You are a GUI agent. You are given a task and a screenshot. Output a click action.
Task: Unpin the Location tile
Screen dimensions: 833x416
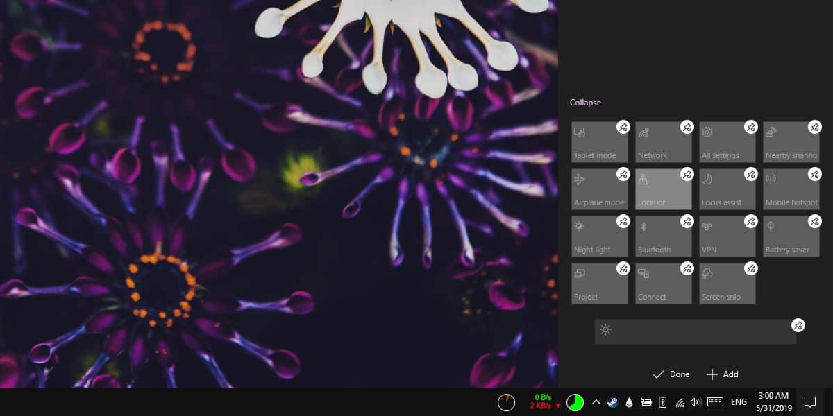coord(687,174)
